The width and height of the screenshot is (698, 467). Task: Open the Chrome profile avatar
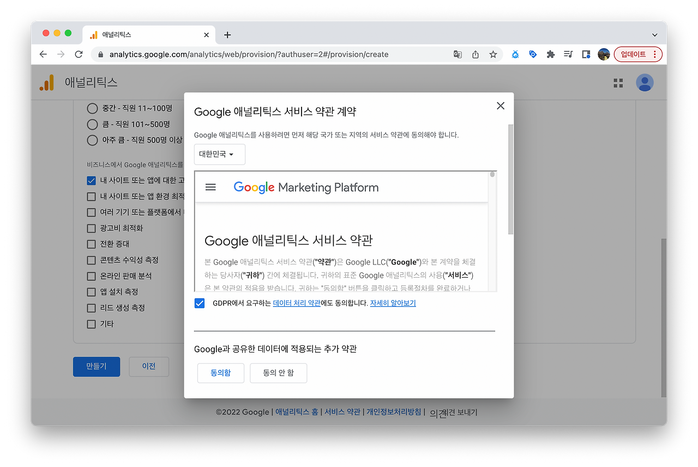(x=604, y=55)
